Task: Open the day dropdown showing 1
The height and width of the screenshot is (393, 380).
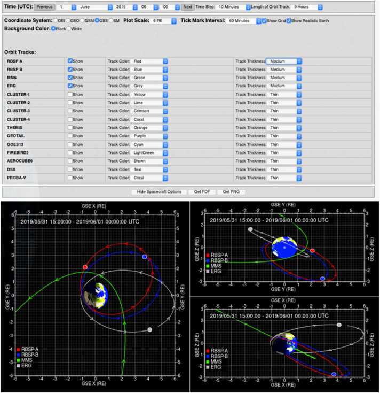Action: (x=67, y=7)
